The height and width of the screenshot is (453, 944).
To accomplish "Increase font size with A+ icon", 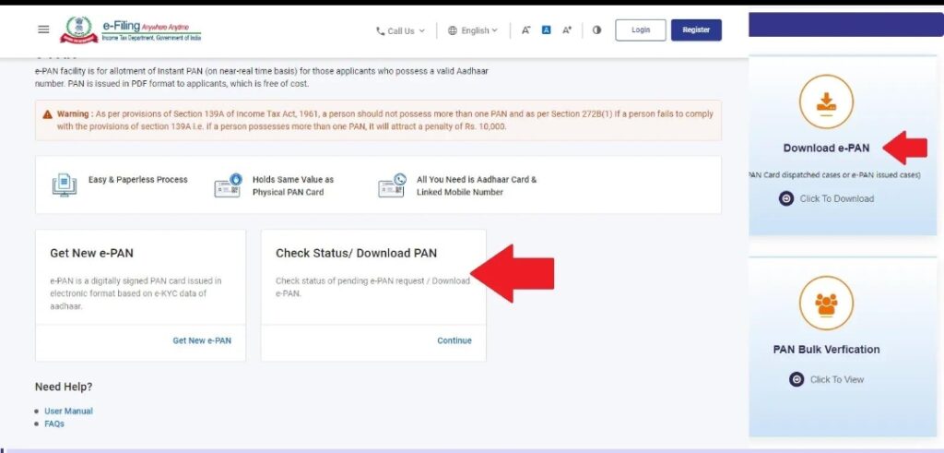I will 567,30.
